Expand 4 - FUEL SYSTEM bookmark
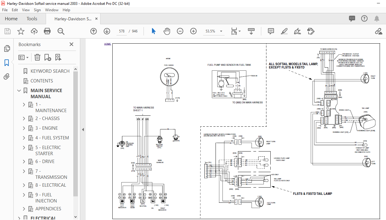Viewport: 386px width, 220px height. coord(24,138)
